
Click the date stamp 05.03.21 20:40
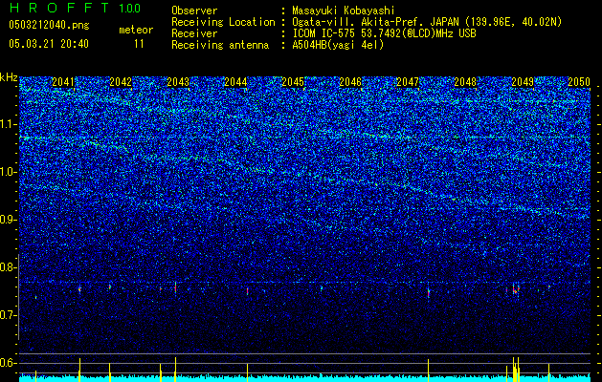(x=49, y=44)
